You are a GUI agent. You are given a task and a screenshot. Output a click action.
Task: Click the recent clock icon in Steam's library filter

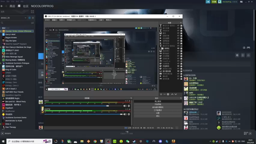(29, 18)
